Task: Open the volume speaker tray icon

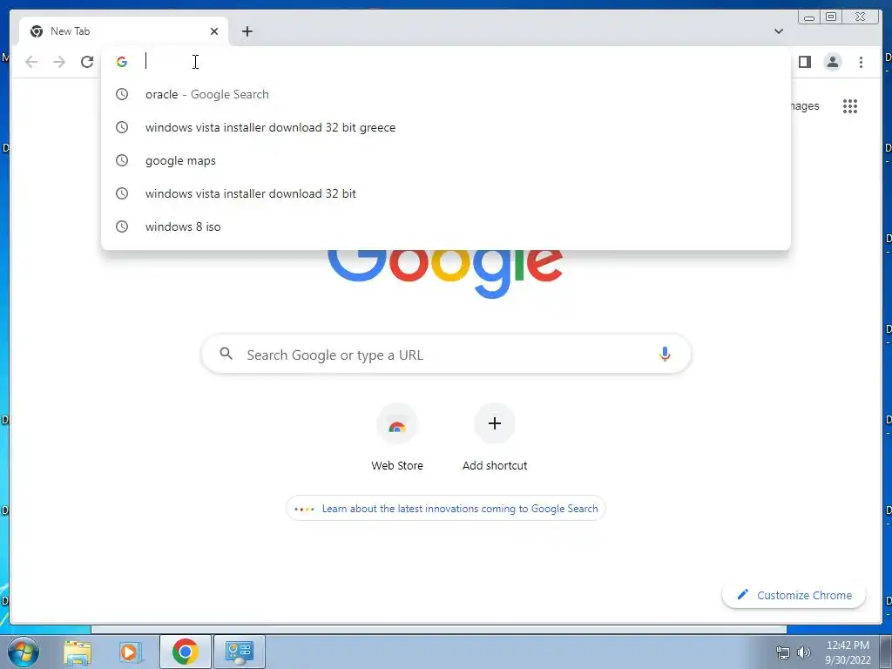Action: [x=804, y=652]
